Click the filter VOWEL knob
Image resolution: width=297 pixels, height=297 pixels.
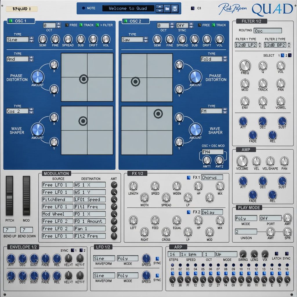(280, 101)
